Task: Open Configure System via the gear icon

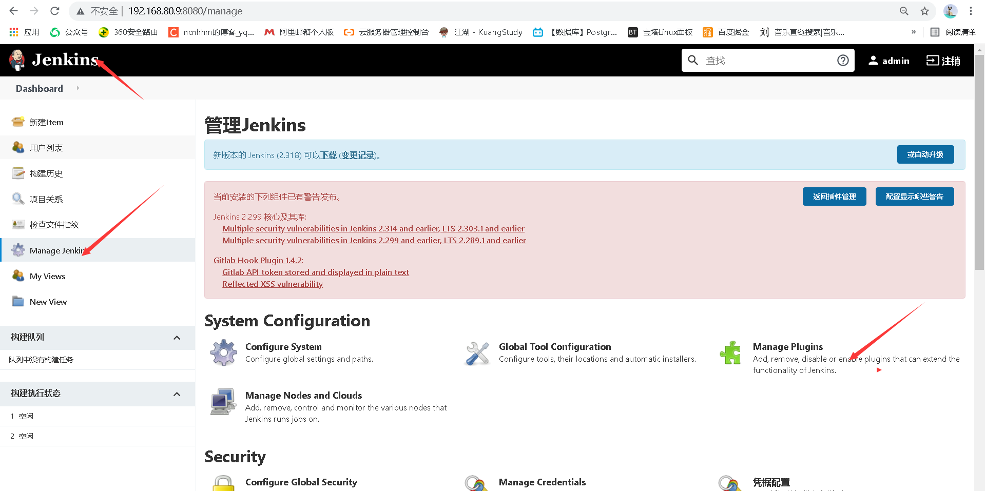Action: coord(223,352)
